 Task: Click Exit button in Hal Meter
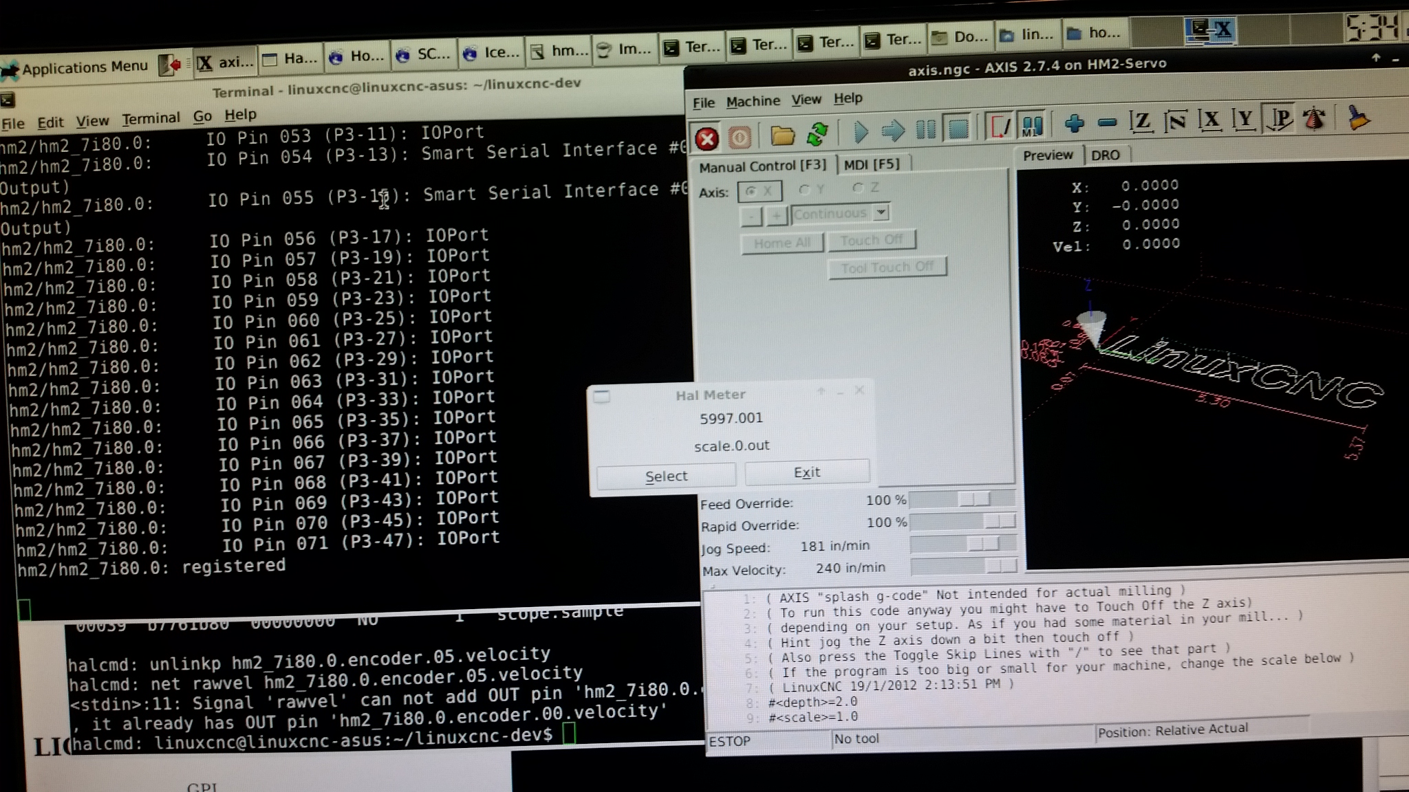[x=806, y=472]
